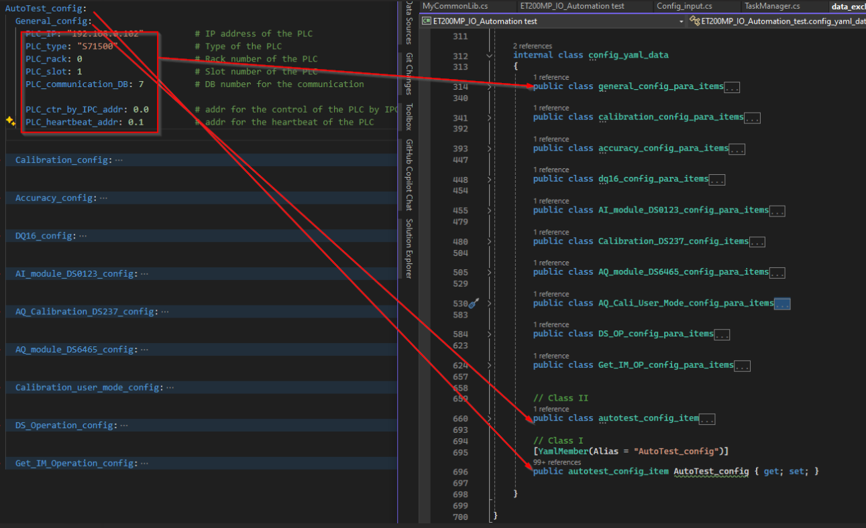Open the Toolbox side panel tab
The image size is (866, 528).
(x=408, y=117)
